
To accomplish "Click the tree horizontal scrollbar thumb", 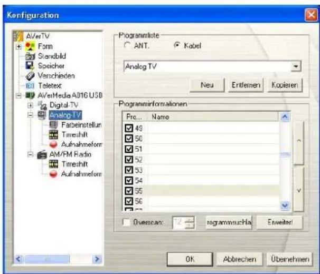I will tap(47, 259).
